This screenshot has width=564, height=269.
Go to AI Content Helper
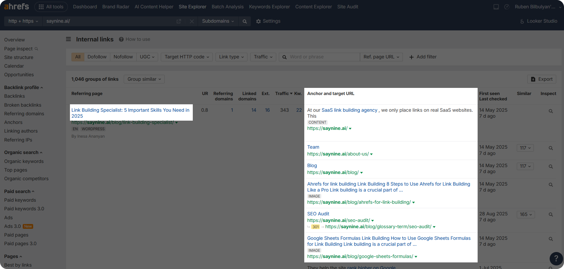point(154,7)
